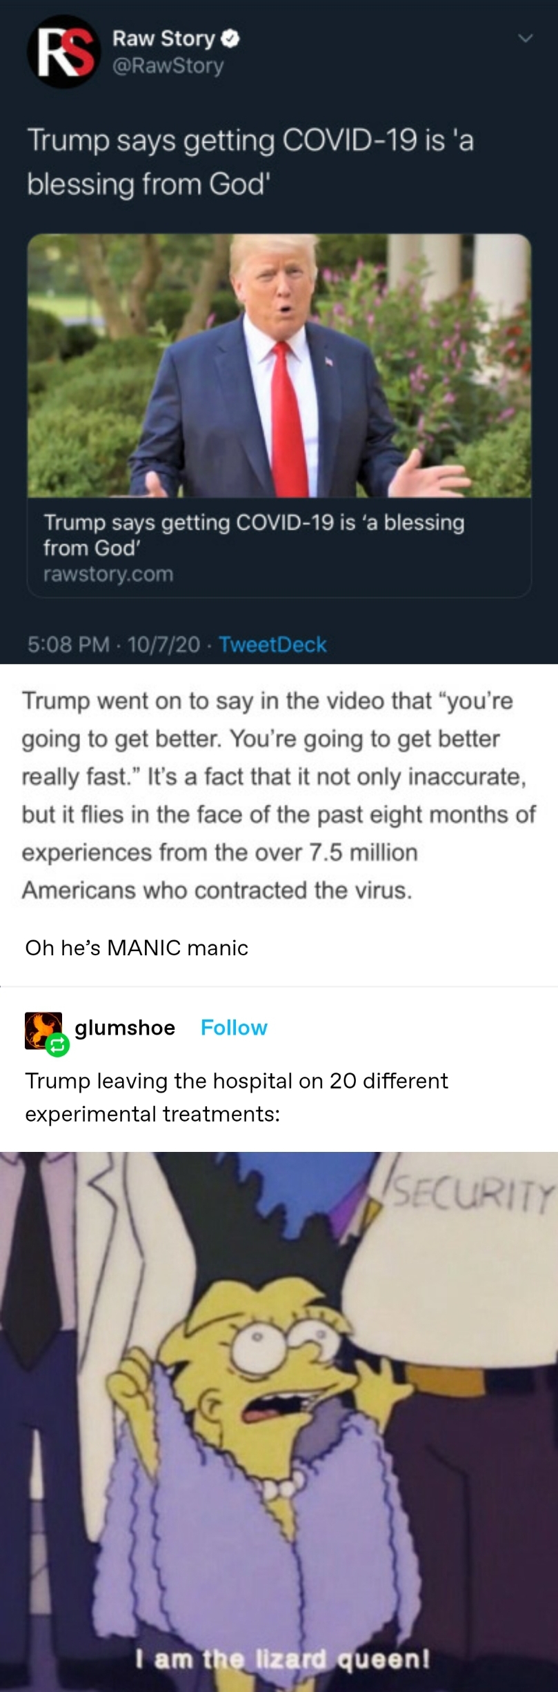This screenshot has width=558, height=1692.
Task: Open the Trump article preview photo
Action: [279, 365]
